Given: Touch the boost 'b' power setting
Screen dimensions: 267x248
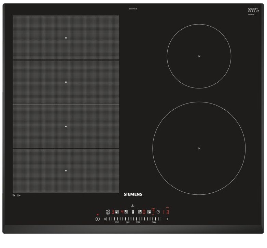Looking at the screenshot, I should pos(167,219).
